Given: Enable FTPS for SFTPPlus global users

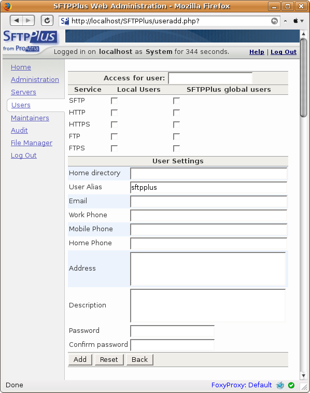Looking at the screenshot, I should point(176,148).
